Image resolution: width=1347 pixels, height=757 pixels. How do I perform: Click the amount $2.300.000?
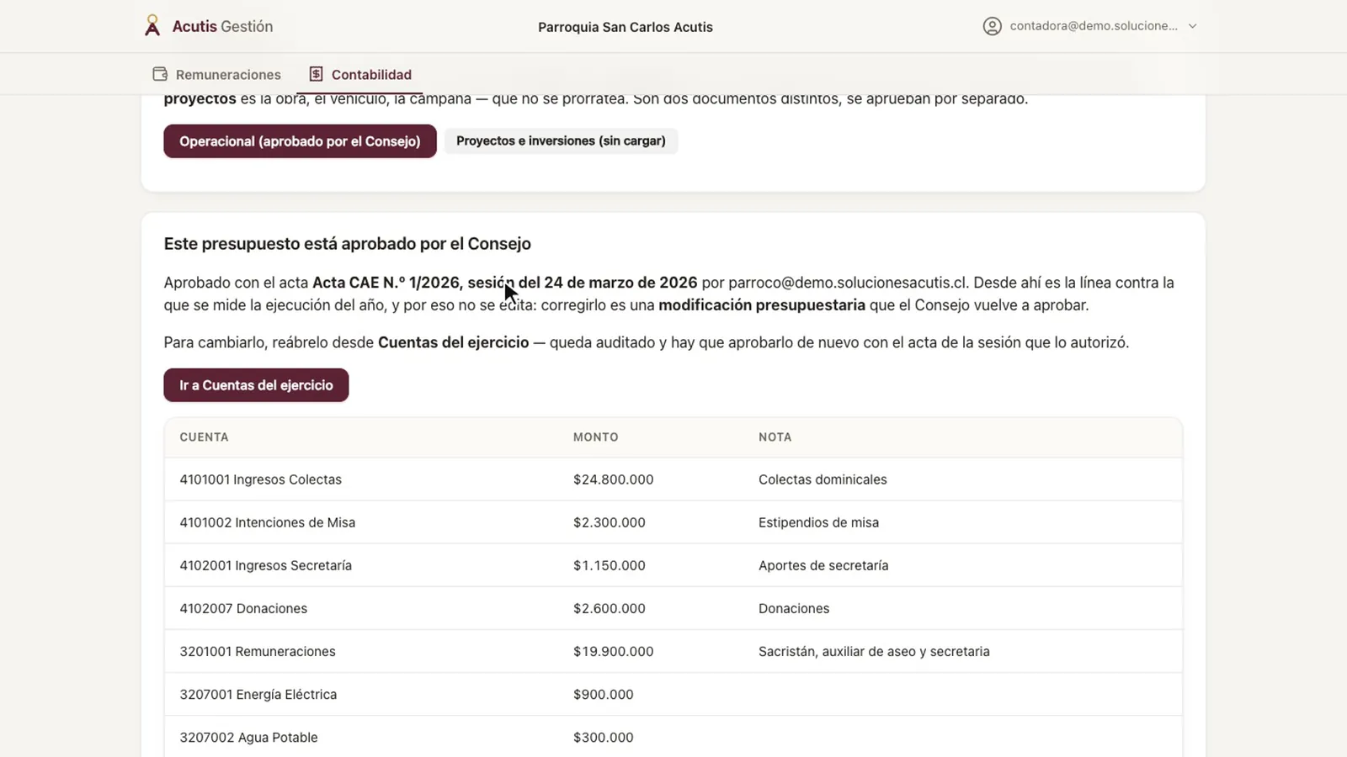tap(610, 522)
